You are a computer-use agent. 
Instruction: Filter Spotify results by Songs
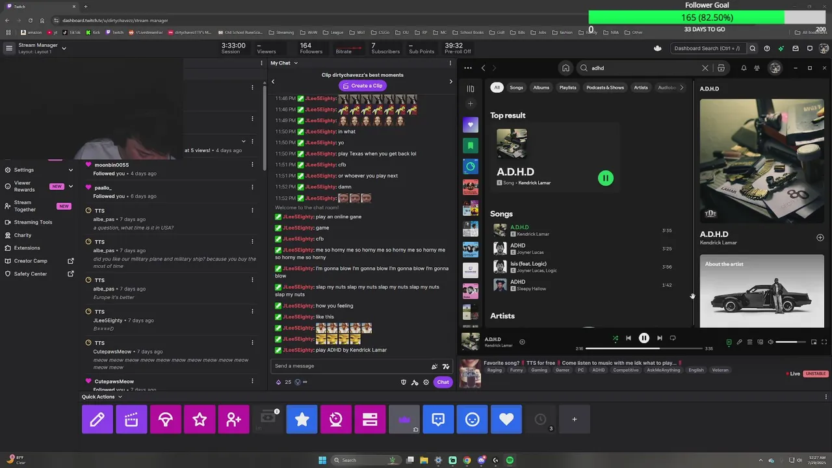pos(516,87)
